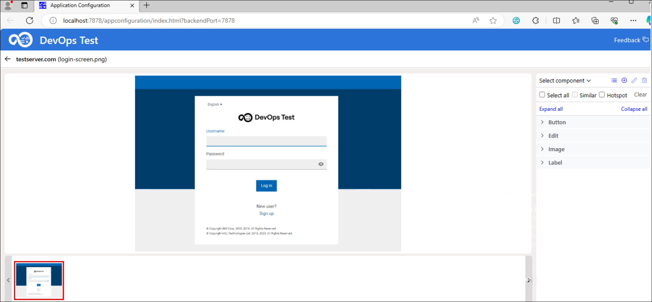Image resolution: width=652 pixels, height=302 pixels.
Task: Click the list view icon in component panel
Action: click(614, 81)
